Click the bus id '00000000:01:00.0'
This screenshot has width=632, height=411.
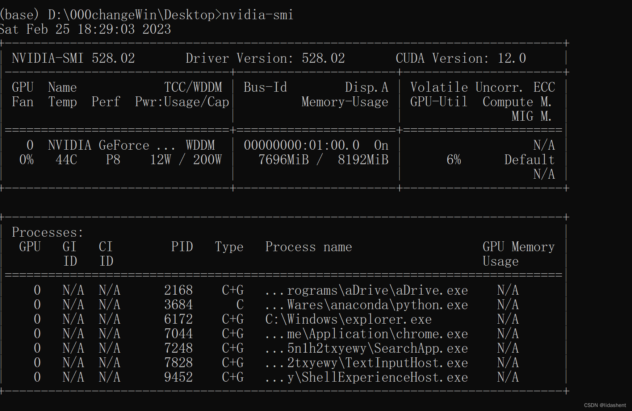point(301,145)
